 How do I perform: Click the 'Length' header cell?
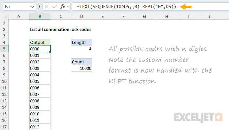[82, 42]
